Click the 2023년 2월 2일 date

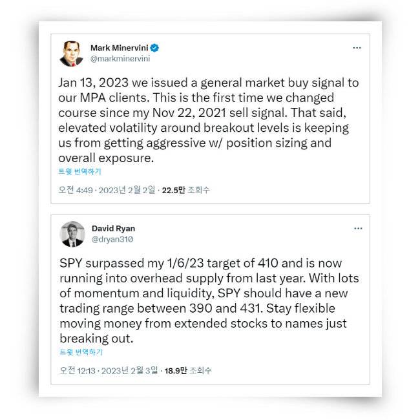tap(127, 190)
